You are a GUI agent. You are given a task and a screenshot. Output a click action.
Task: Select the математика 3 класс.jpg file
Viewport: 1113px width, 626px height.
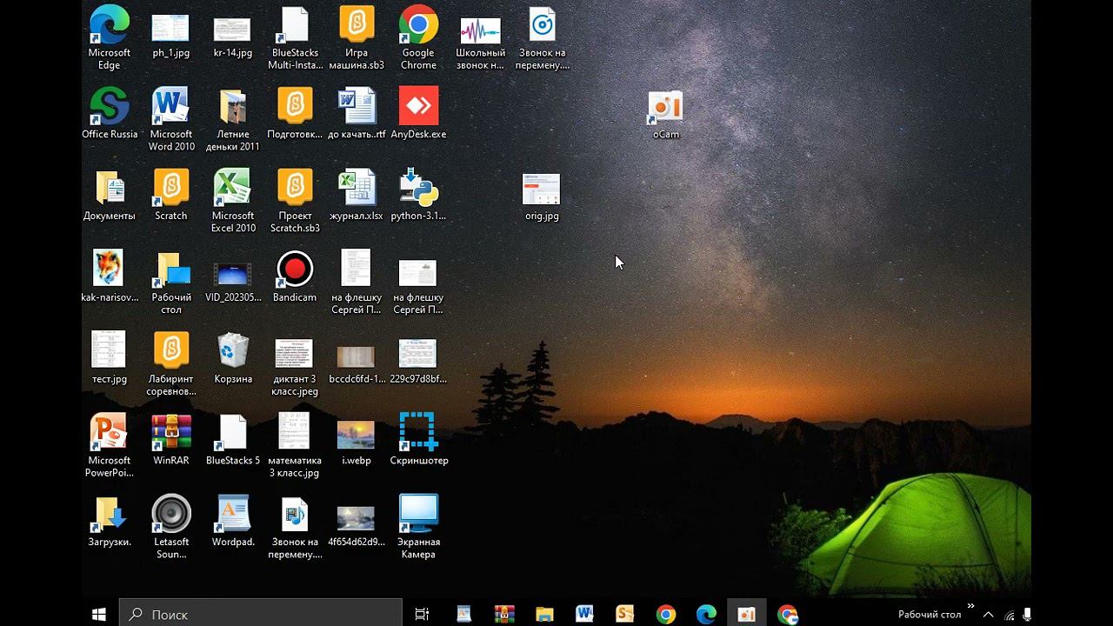tap(295, 446)
